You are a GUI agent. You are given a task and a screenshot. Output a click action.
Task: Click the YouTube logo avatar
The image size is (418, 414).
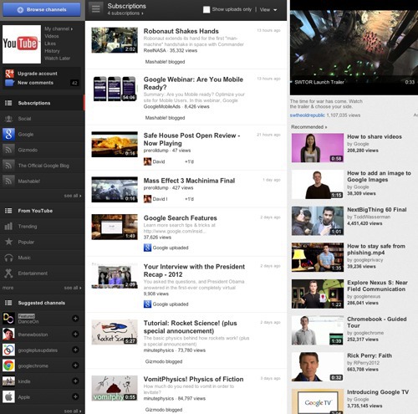[x=22, y=44]
